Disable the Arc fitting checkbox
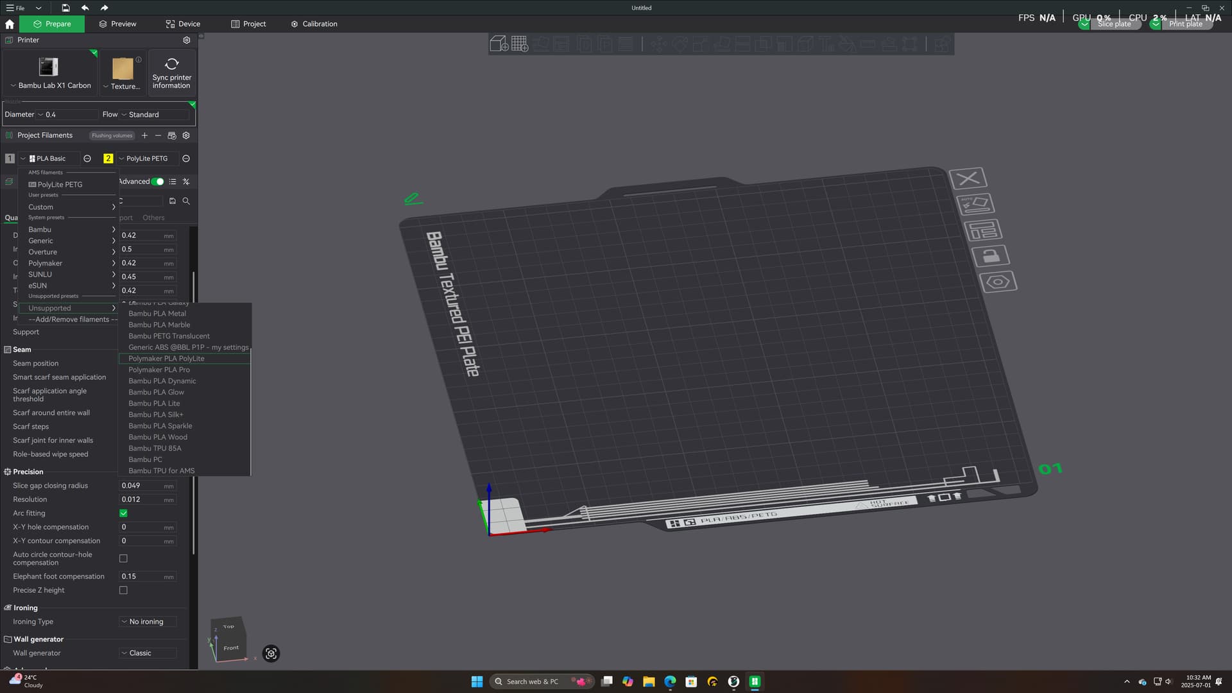This screenshot has width=1232, height=693. pyautogui.click(x=123, y=513)
